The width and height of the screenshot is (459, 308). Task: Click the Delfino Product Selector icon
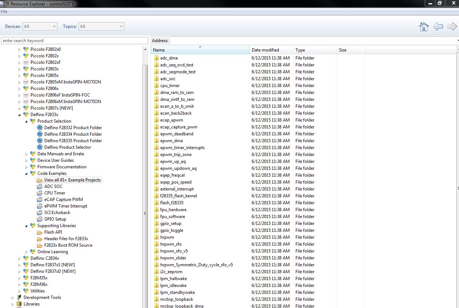(x=40, y=147)
